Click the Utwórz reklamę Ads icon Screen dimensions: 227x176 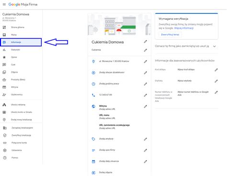4,105
